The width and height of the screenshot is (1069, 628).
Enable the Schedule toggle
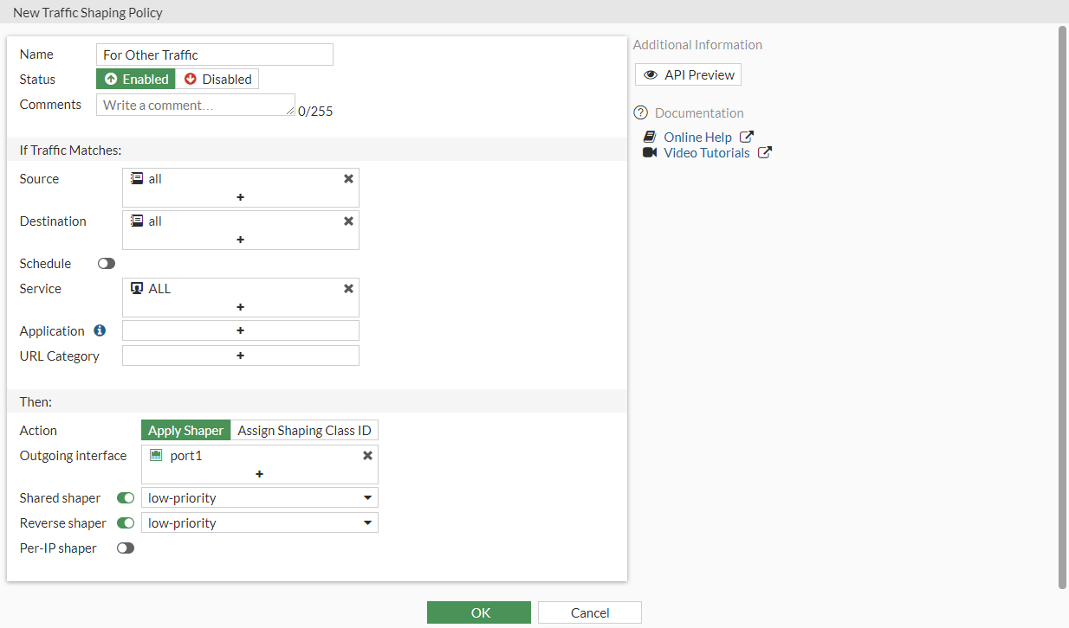[106, 263]
